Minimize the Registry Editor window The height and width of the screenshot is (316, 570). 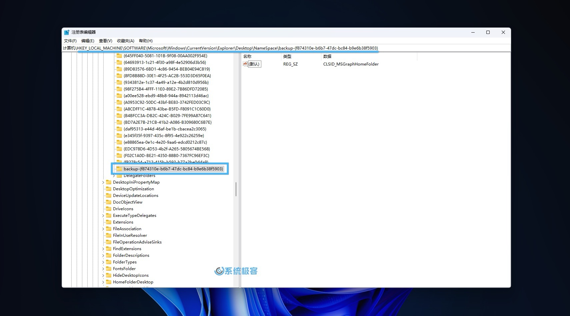(x=473, y=32)
